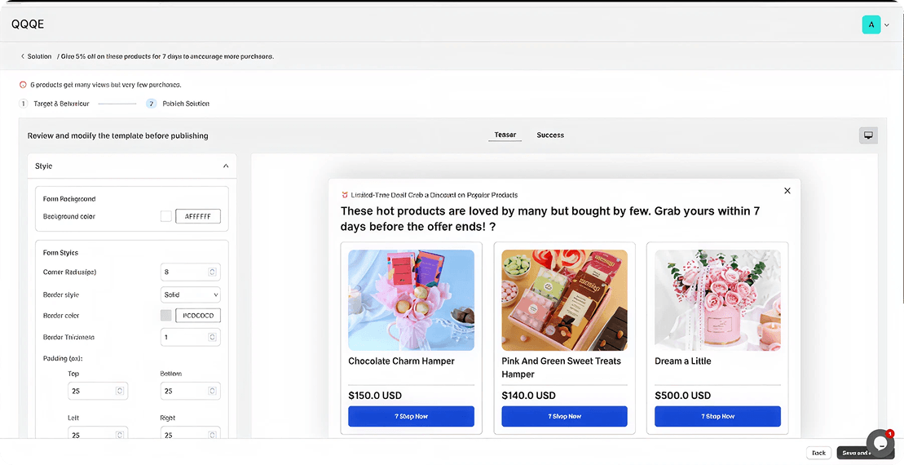Expand the account menu chevron
The width and height of the screenshot is (904, 465).
pos(887,25)
